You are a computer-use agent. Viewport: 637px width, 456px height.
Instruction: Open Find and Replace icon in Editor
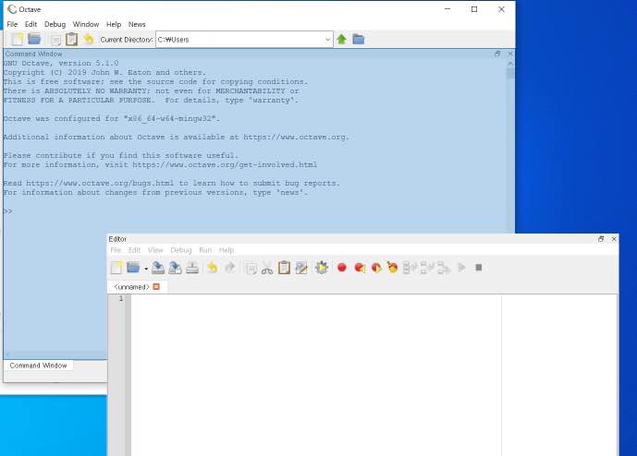pos(301,268)
